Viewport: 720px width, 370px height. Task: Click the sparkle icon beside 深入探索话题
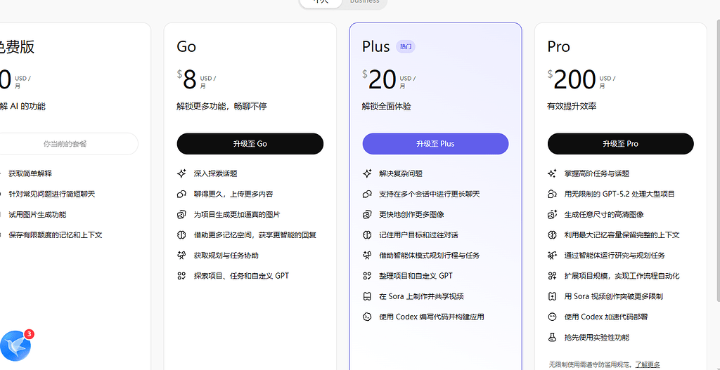point(181,174)
